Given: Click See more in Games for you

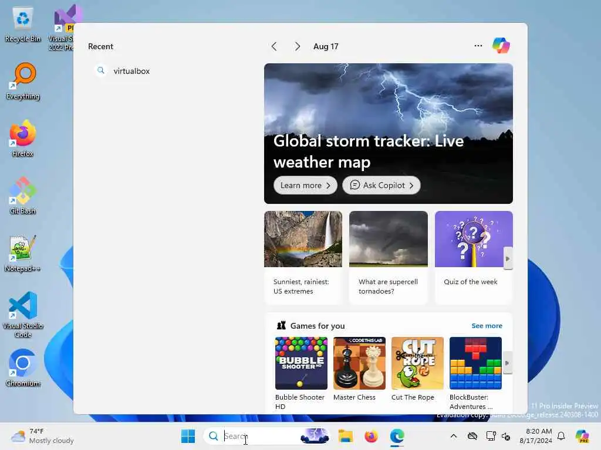Looking at the screenshot, I should (x=487, y=326).
